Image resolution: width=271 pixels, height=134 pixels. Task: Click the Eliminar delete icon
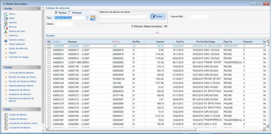coord(6,27)
